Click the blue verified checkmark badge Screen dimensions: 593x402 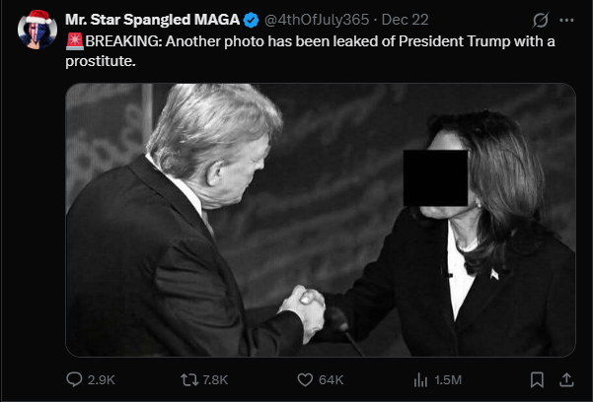pos(251,20)
